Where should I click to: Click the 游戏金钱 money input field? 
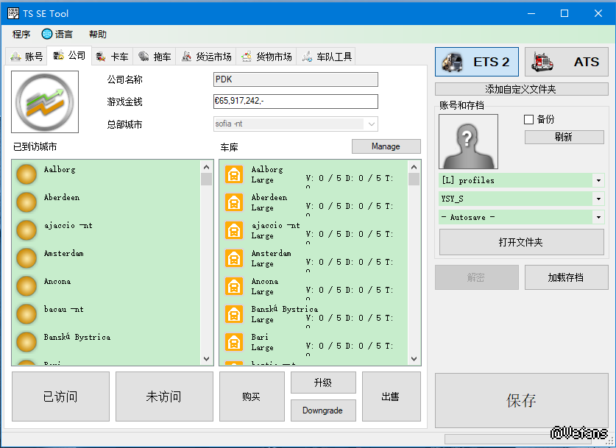[x=295, y=102]
